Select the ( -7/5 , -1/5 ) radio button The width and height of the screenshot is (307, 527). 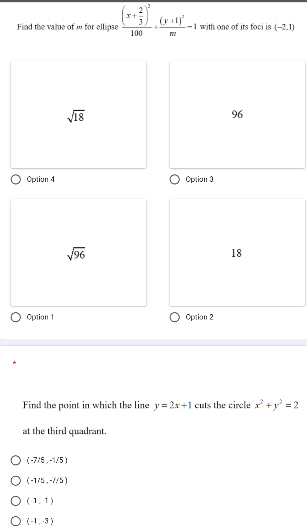[16, 460]
